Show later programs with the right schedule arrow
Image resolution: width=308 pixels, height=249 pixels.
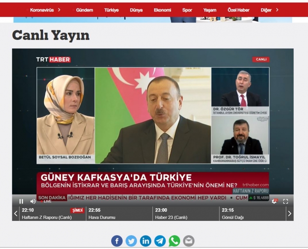click(290, 213)
